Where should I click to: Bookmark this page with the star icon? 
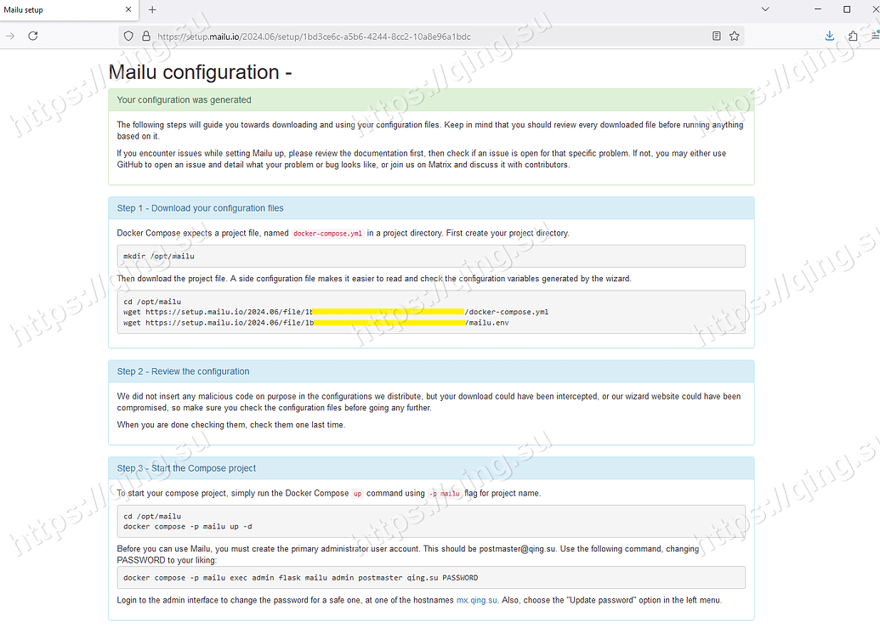[x=734, y=36]
